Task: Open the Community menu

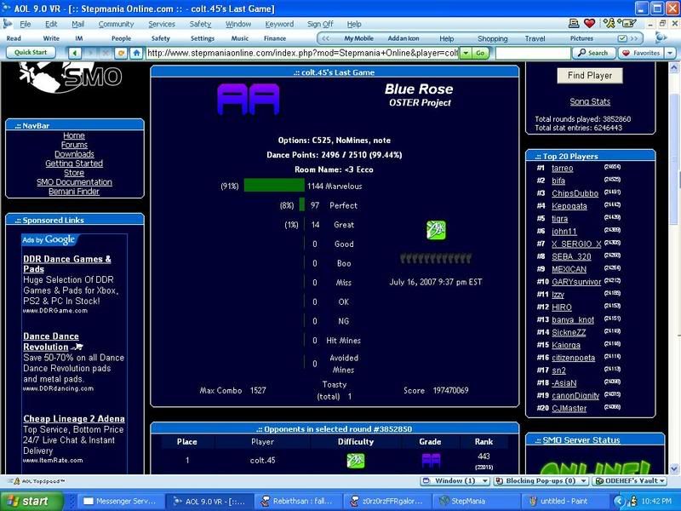Action: 116,24
